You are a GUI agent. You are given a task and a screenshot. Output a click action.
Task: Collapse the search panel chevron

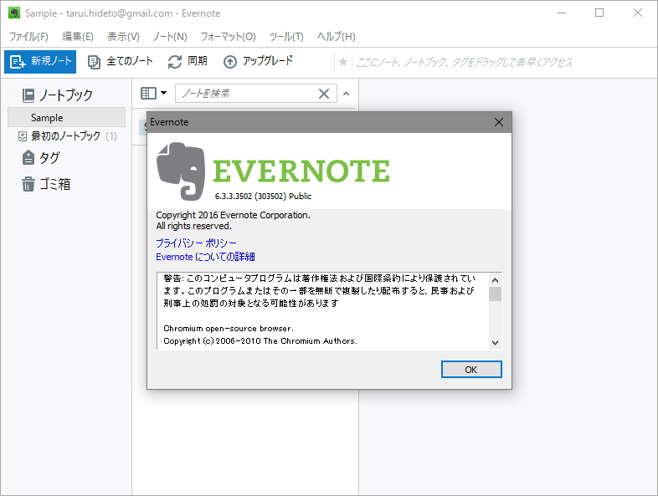[347, 94]
